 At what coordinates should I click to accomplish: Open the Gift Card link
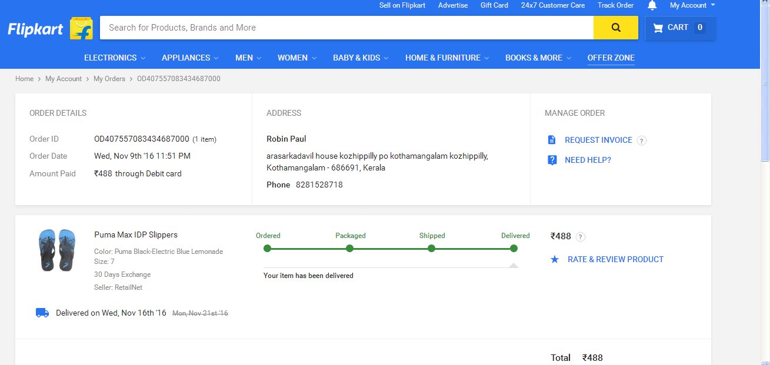(x=494, y=5)
